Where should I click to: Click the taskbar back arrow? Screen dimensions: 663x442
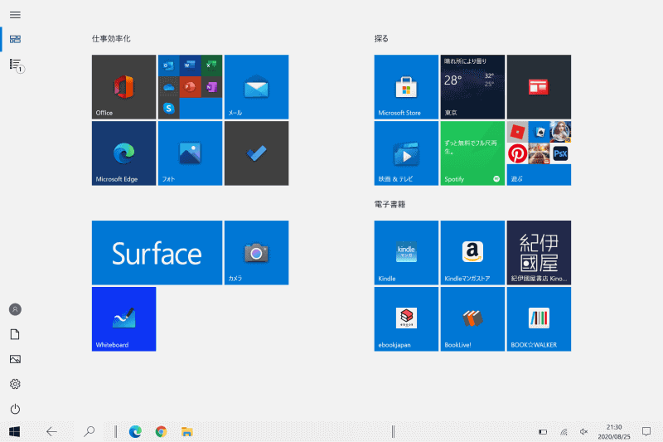tap(51, 431)
